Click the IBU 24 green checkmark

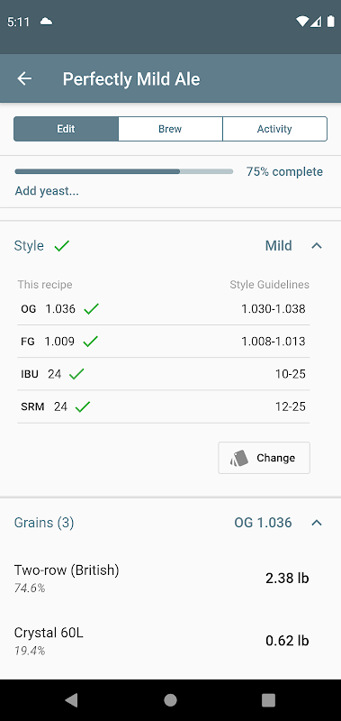tap(76, 374)
